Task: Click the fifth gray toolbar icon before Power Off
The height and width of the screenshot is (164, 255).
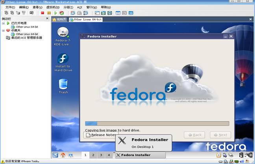Action: click(31, 13)
